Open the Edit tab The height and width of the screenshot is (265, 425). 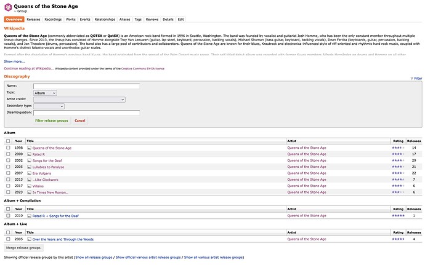(x=181, y=20)
